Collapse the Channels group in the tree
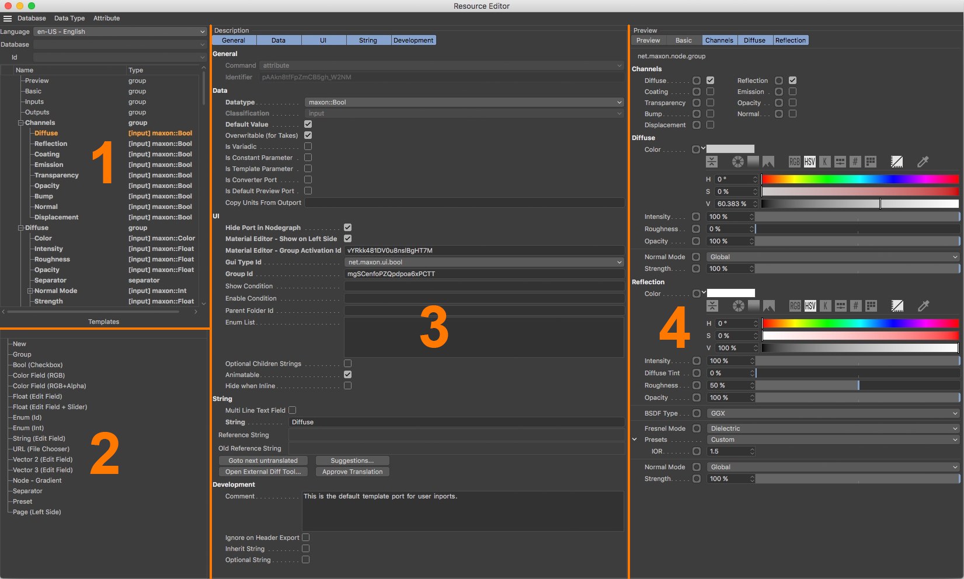Viewport: 964px width, 579px height. pos(20,123)
